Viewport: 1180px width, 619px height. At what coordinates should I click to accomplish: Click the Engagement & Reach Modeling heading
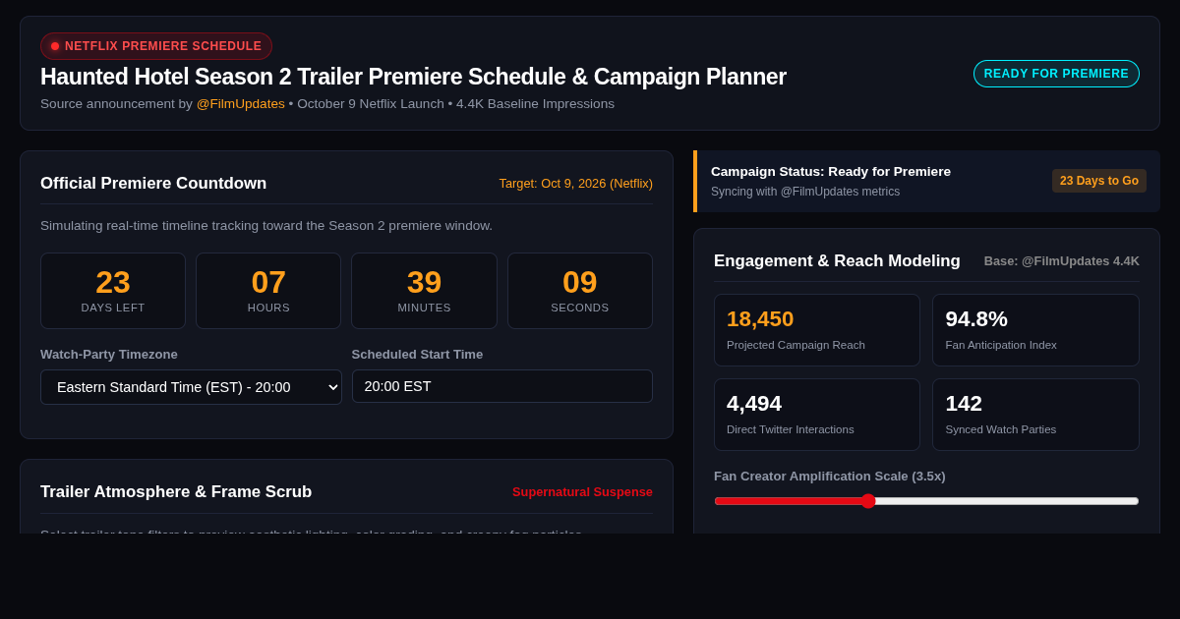(837, 261)
